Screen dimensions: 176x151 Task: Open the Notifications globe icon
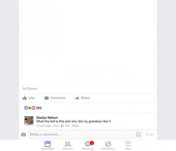pyautogui.click(x=108, y=145)
